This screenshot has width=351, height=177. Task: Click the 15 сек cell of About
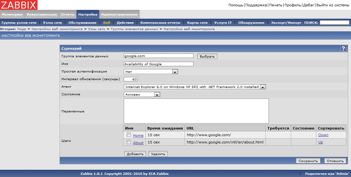point(165,142)
